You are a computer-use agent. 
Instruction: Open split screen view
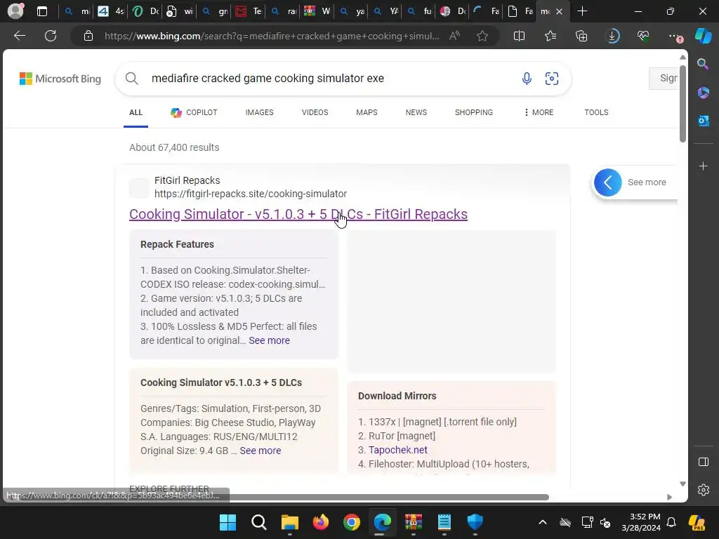click(519, 36)
